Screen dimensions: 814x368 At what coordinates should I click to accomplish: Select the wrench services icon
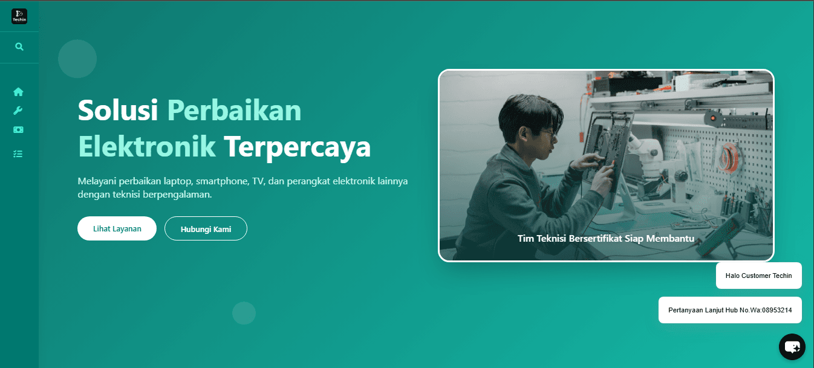coord(18,111)
